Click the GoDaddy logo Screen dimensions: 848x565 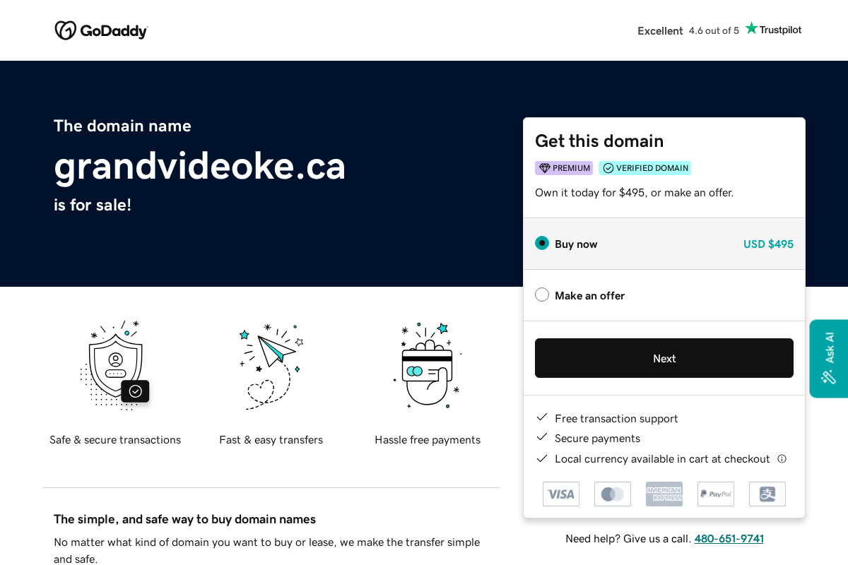tap(101, 30)
